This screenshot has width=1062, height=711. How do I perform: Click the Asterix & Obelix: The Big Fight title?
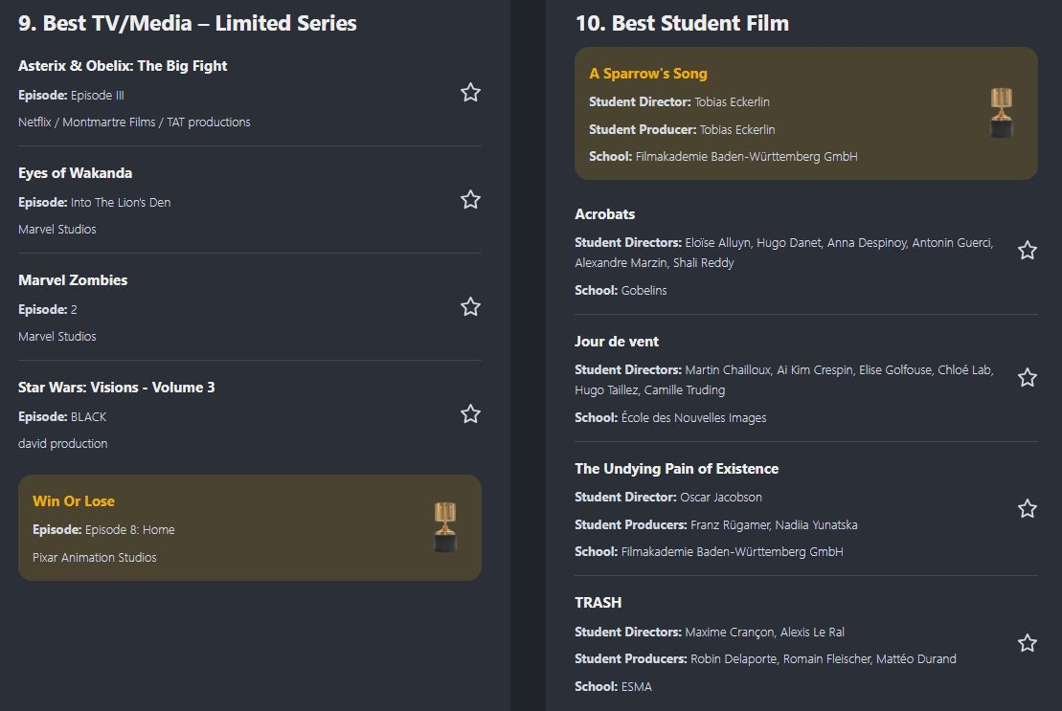(x=123, y=66)
